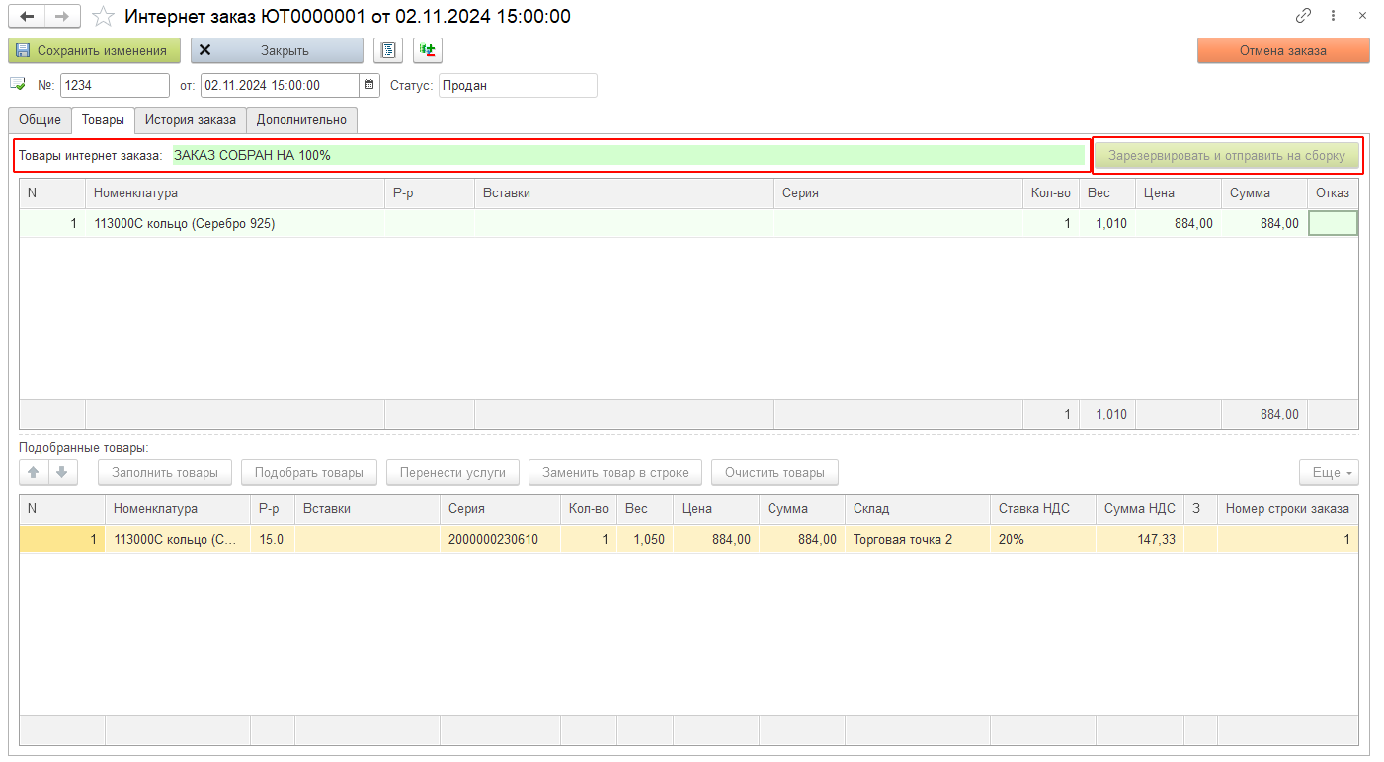
Task: Switch to the Товары tab
Action: pyautogui.click(x=103, y=120)
